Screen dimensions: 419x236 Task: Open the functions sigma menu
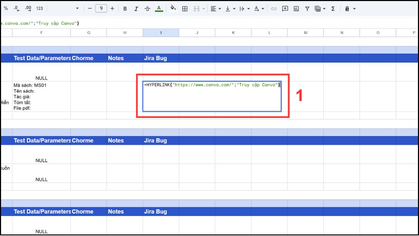[333, 8]
